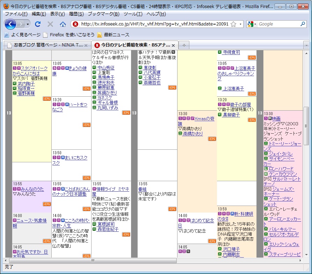The height and width of the screenshot is (274, 312).
Task: Click the vertical scrollbar down arrow
Action: click(x=306, y=255)
